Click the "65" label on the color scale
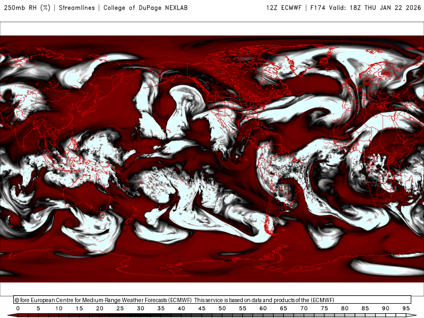The image size is (424, 318). [x=284, y=308]
